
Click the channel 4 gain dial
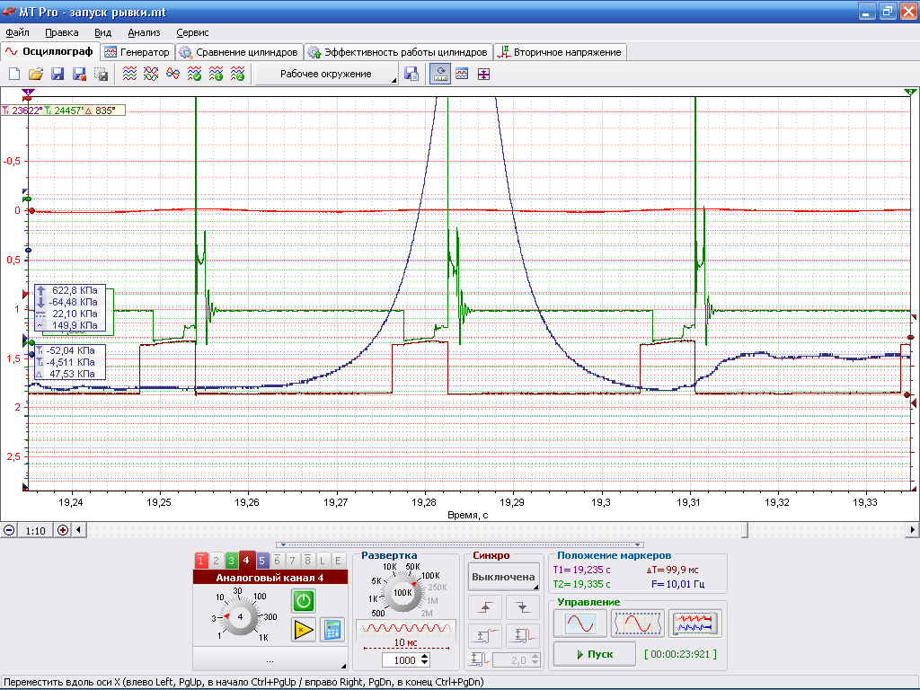(x=240, y=616)
